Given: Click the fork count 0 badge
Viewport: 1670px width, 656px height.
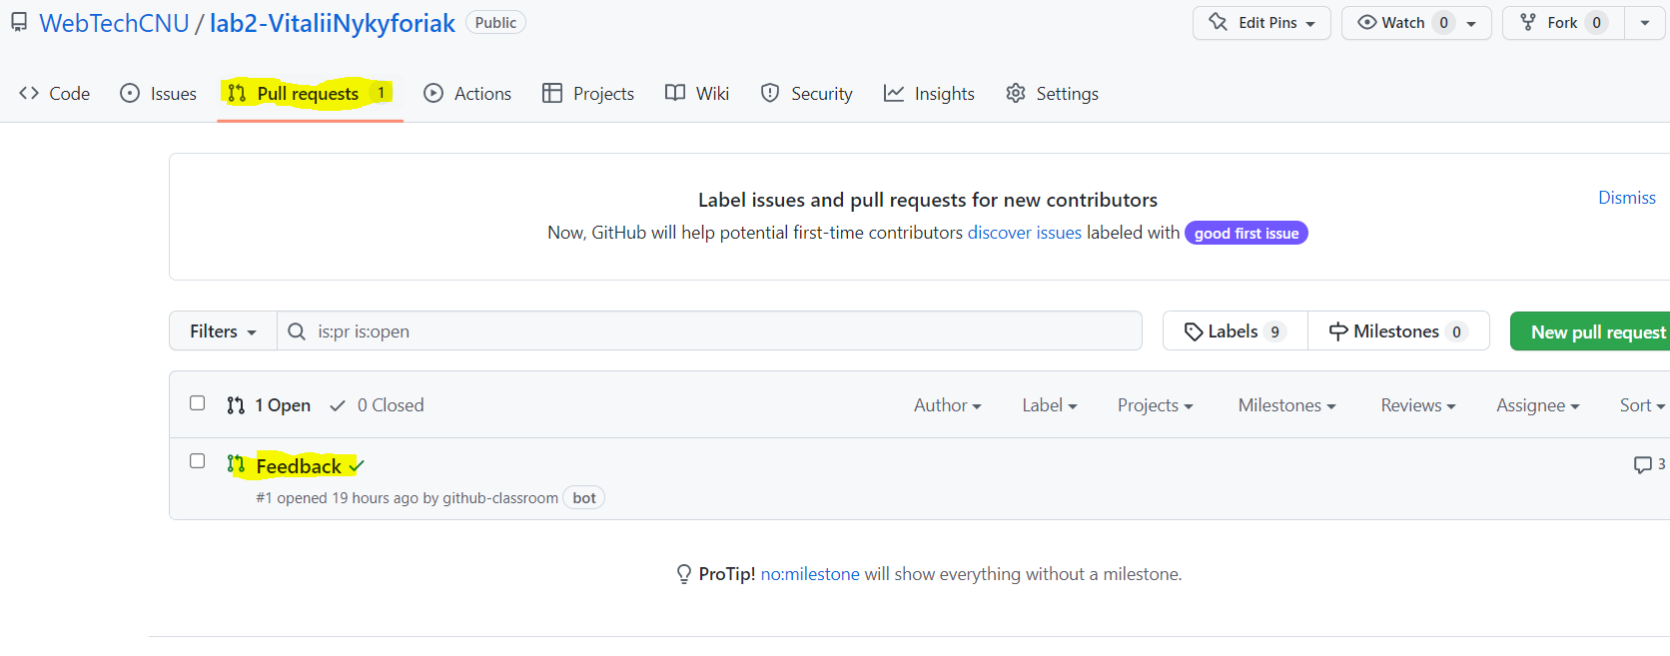Looking at the screenshot, I should tap(1596, 23).
